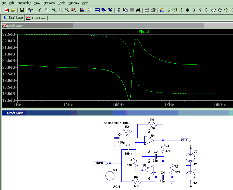Click the Paste clipboard icon
The height and width of the screenshot is (190, 233).
[132, 10]
